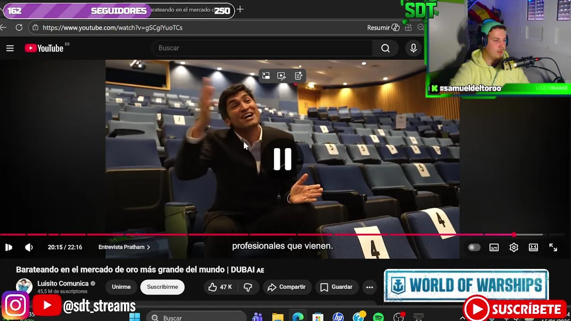
Task: Toggle subtitles with the captions icon
Action: pos(494,247)
